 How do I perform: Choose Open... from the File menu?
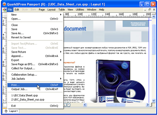(35, 19)
